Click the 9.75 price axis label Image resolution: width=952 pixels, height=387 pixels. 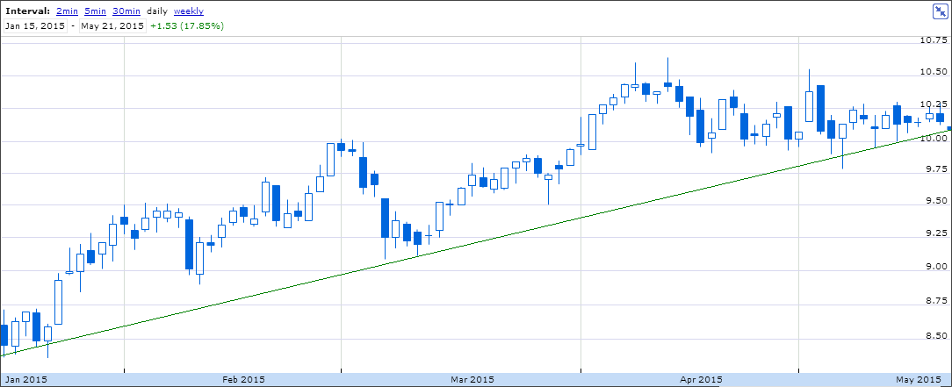pyautogui.click(x=935, y=168)
